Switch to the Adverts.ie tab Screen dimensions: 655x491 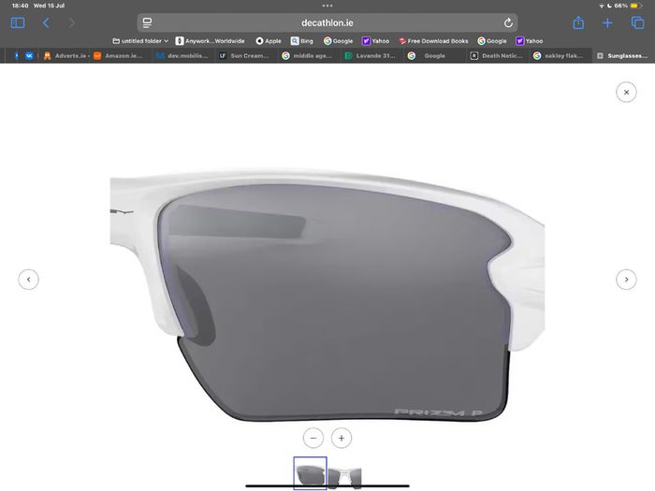pyautogui.click(x=65, y=55)
